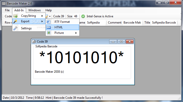
Task: Expand the Picture submenu arrow
Action: (x=76, y=33)
